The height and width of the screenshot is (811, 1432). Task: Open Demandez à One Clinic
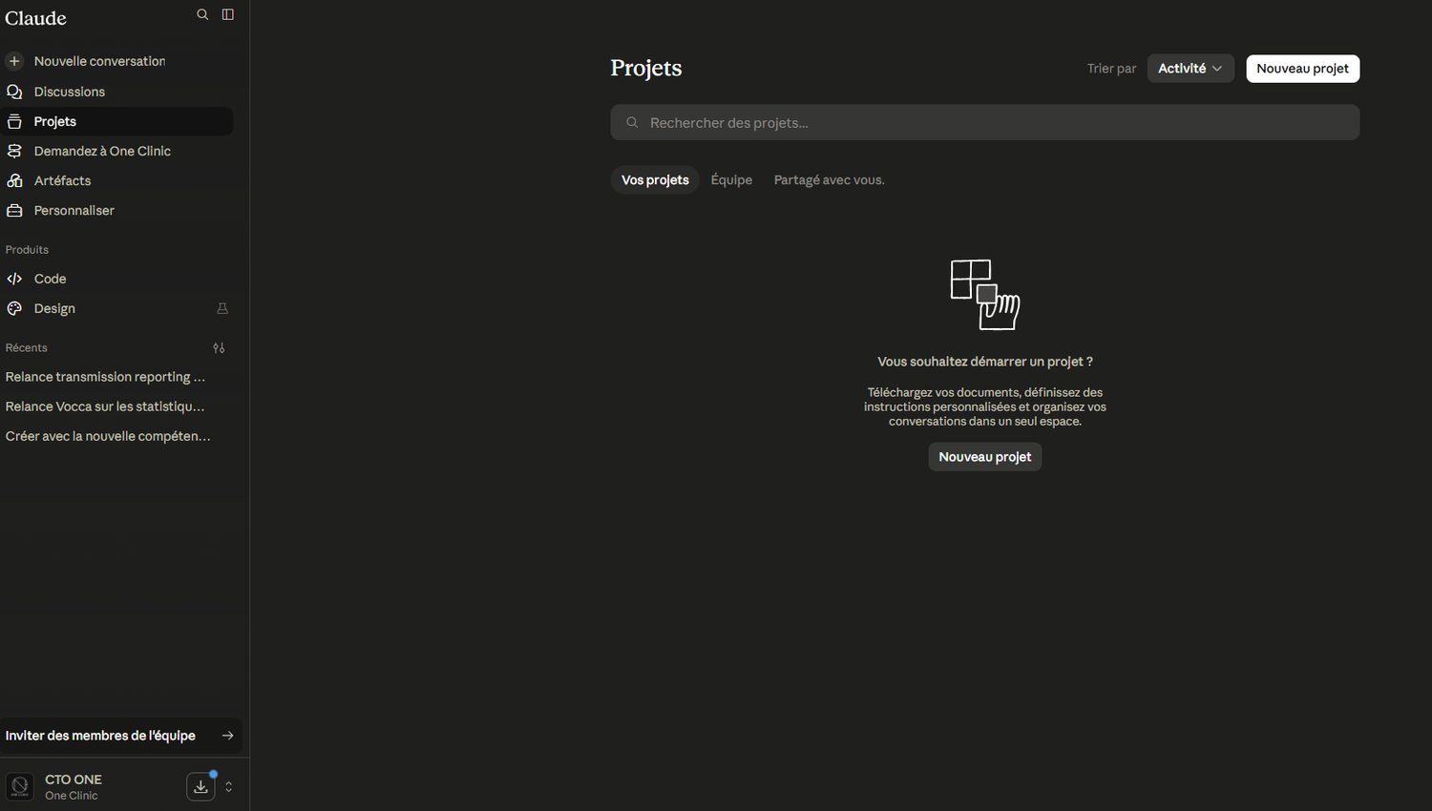pyautogui.click(x=117, y=151)
